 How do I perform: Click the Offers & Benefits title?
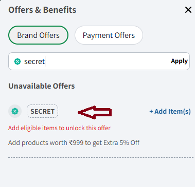42,10
